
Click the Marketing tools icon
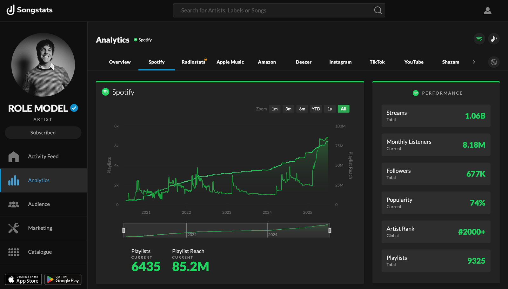(13, 228)
